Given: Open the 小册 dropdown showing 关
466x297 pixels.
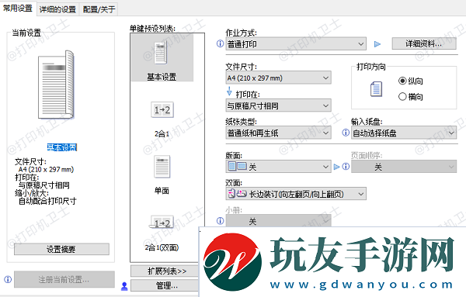Looking at the screenshot, I should tap(278, 220).
